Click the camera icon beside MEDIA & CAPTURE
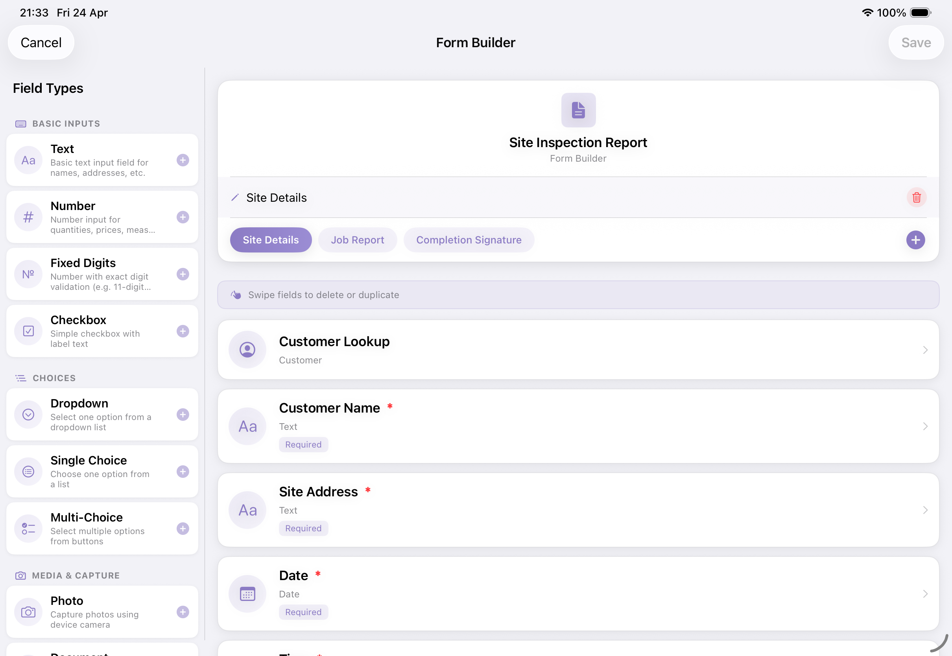This screenshot has height=656, width=952. (x=20, y=575)
